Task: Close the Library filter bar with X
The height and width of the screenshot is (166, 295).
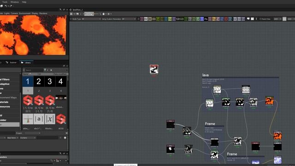Action: [x=66, y=133]
